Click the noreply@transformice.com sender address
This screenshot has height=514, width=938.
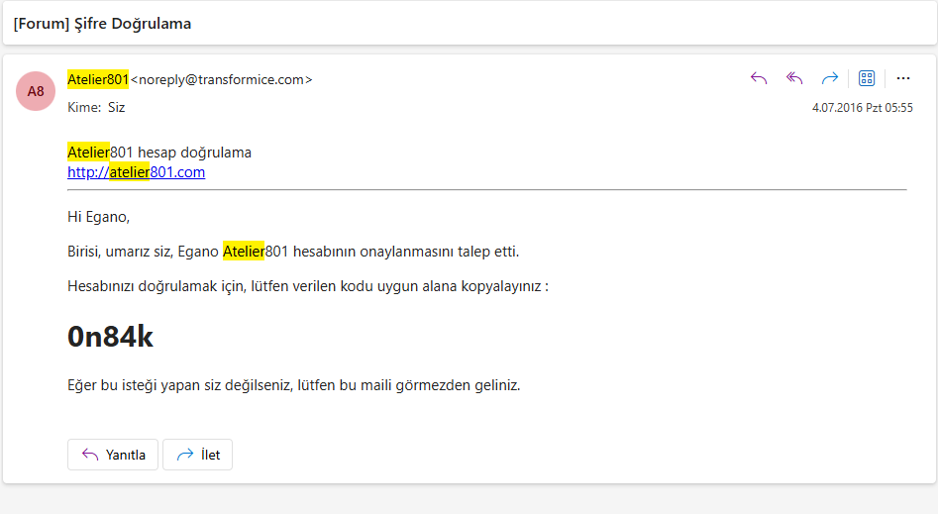pos(221,79)
